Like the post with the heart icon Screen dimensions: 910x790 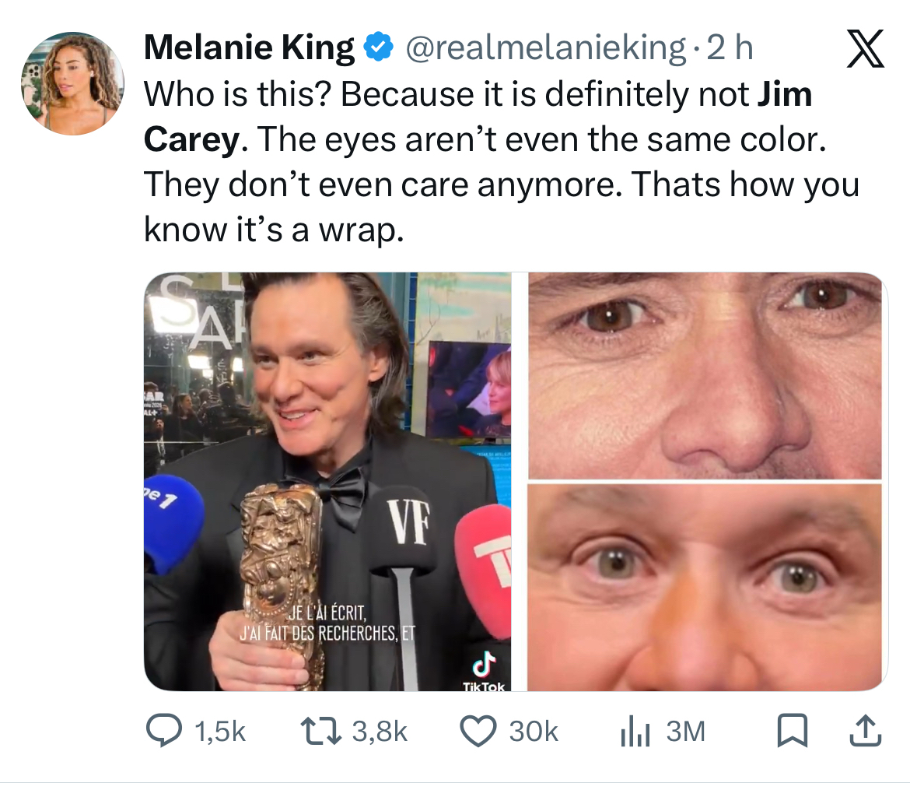pos(478,731)
